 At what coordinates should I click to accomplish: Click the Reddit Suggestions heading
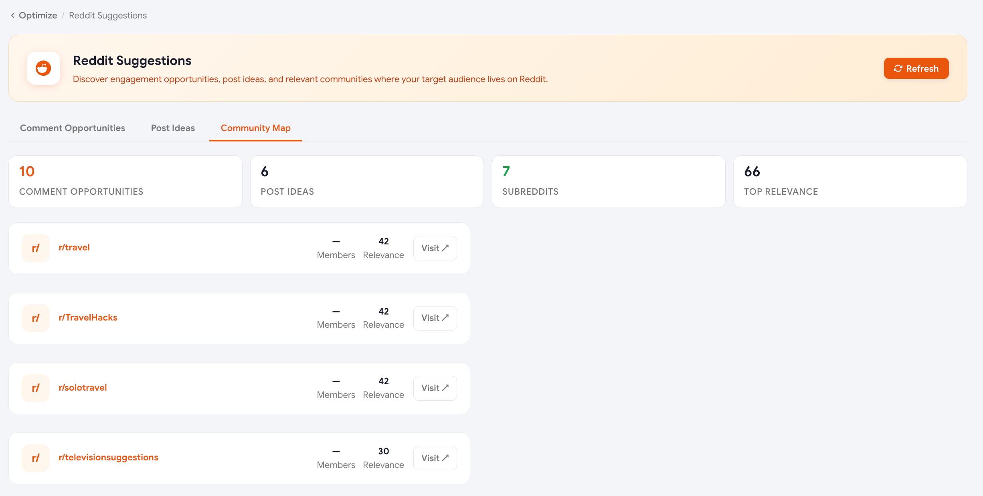click(132, 60)
